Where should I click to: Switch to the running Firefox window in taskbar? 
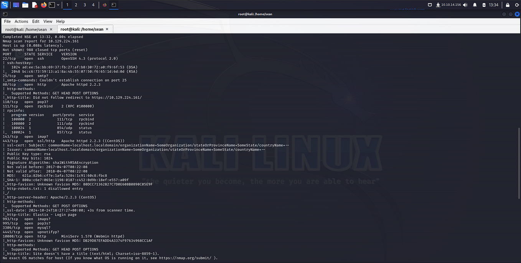pyautogui.click(x=104, y=5)
